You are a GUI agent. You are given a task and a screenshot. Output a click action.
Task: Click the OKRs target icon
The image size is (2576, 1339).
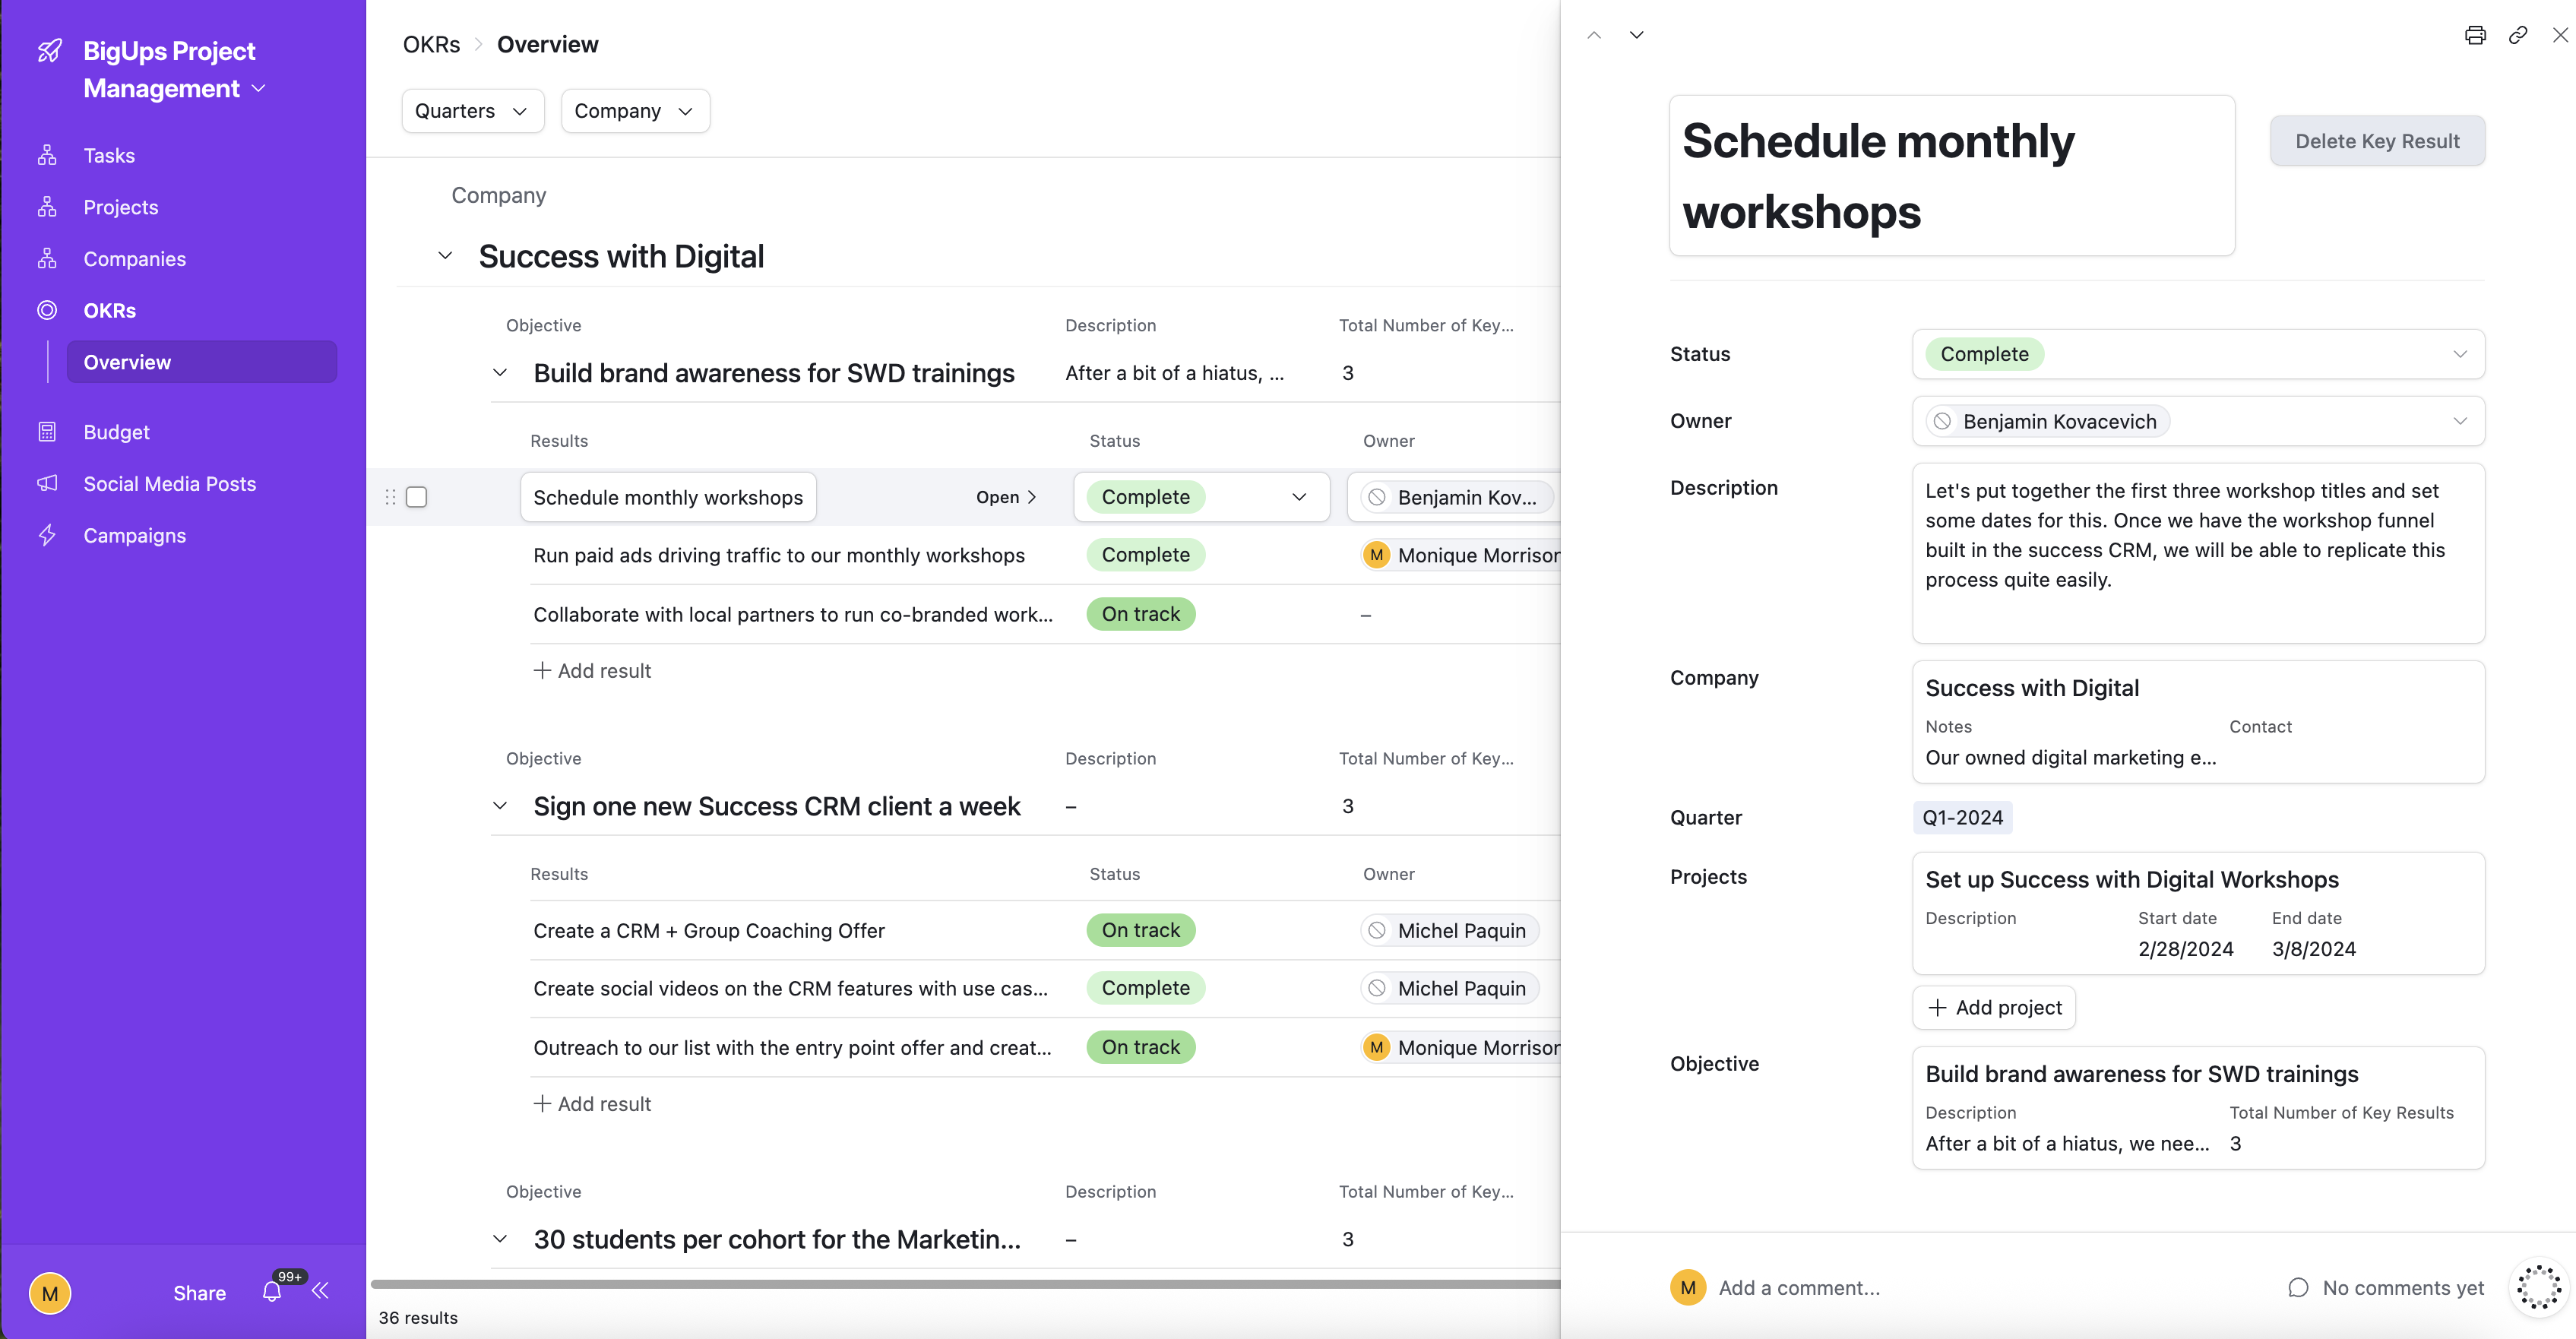pyautogui.click(x=47, y=310)
